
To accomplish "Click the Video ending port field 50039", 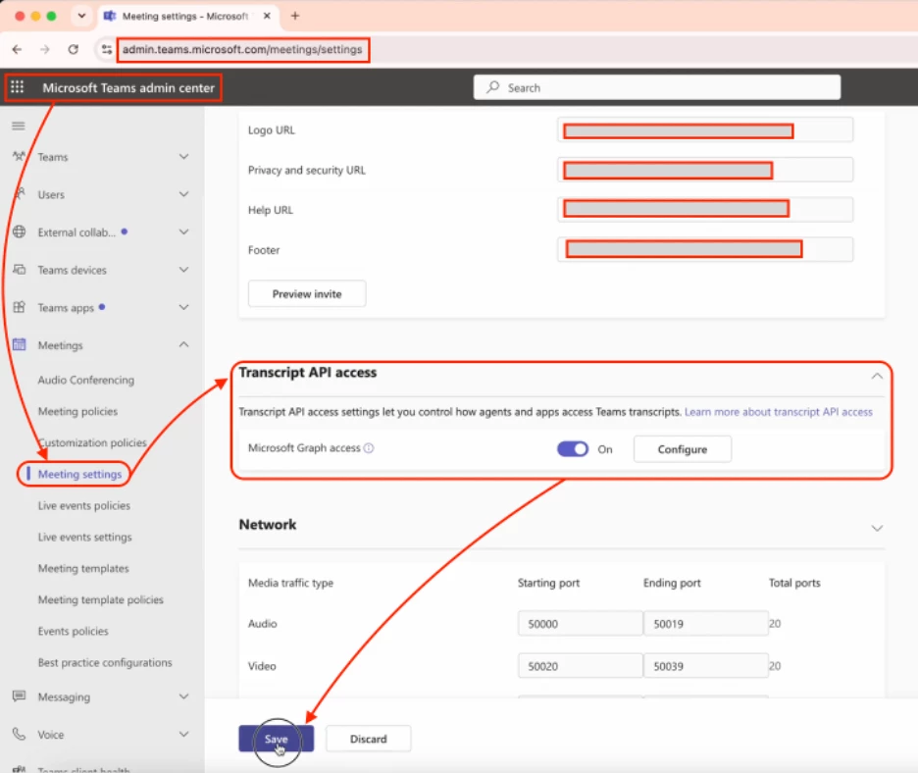I will coord(705,666).
